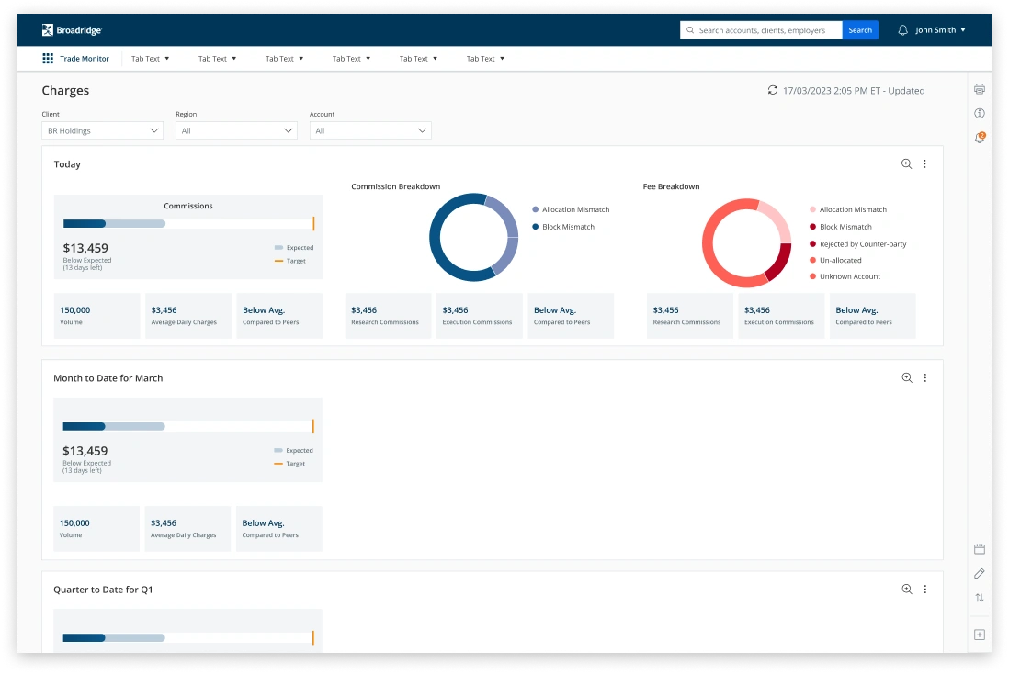Toggle the Allocation Mismatch legend in Commission Breakdown
This screenshot has height=674, width=1009.
pyautogui.click(x=571, y=209)
